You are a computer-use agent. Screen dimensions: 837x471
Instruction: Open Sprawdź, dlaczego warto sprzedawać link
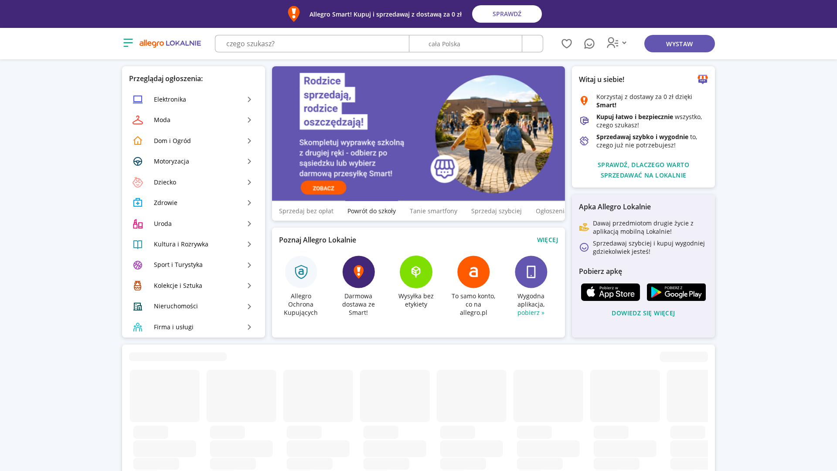(x=643, y=170)
